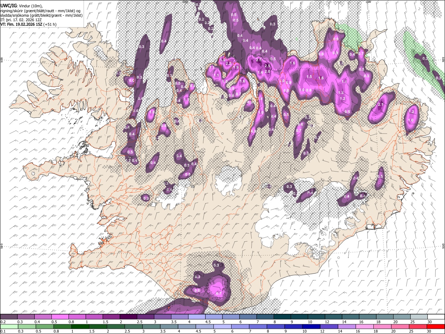Pick upper scale swatch between 2 and 2.5

128,317
